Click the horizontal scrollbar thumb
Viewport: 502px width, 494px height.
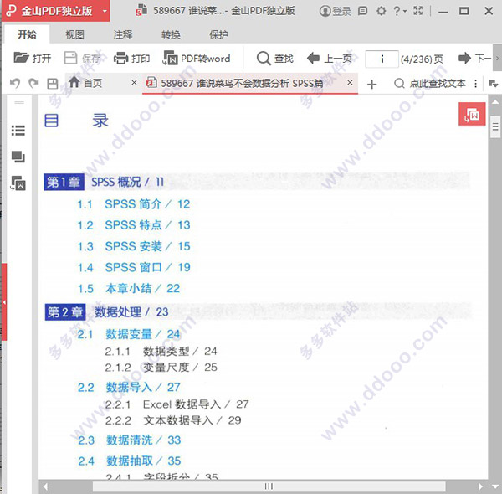pyautogui.click(x=269, y=486)
